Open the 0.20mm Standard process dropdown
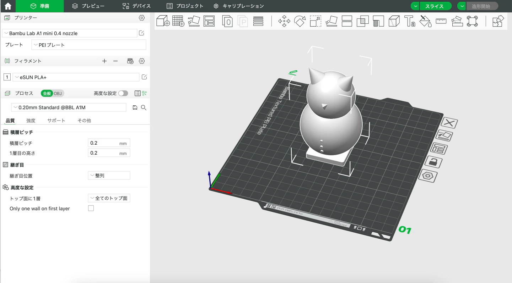 69,107
